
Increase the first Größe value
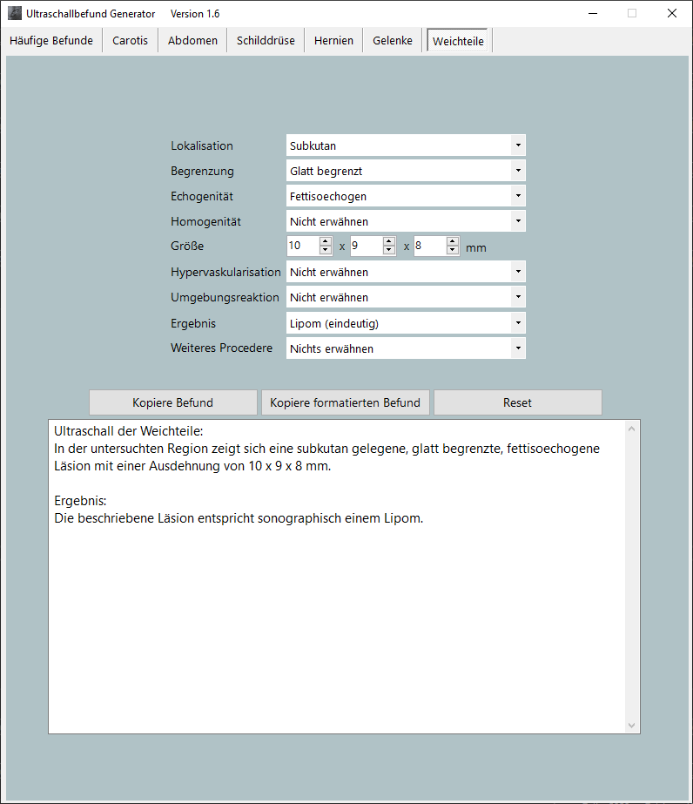click(326, 242)
